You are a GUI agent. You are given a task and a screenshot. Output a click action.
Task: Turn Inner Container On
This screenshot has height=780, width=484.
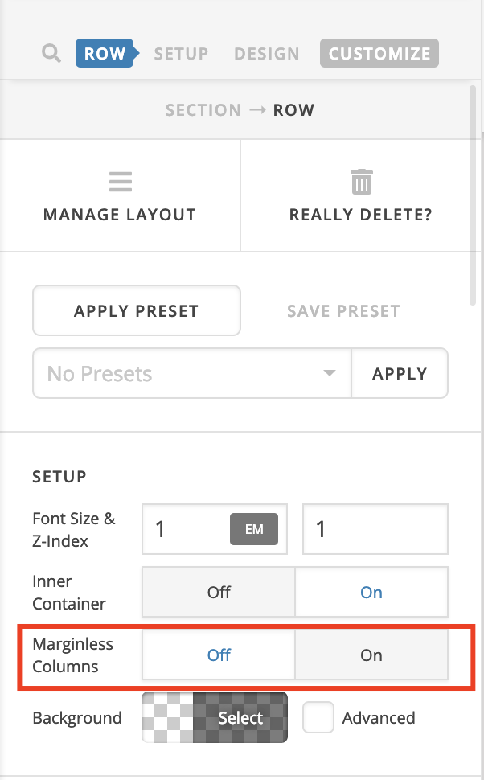(371, 592)
